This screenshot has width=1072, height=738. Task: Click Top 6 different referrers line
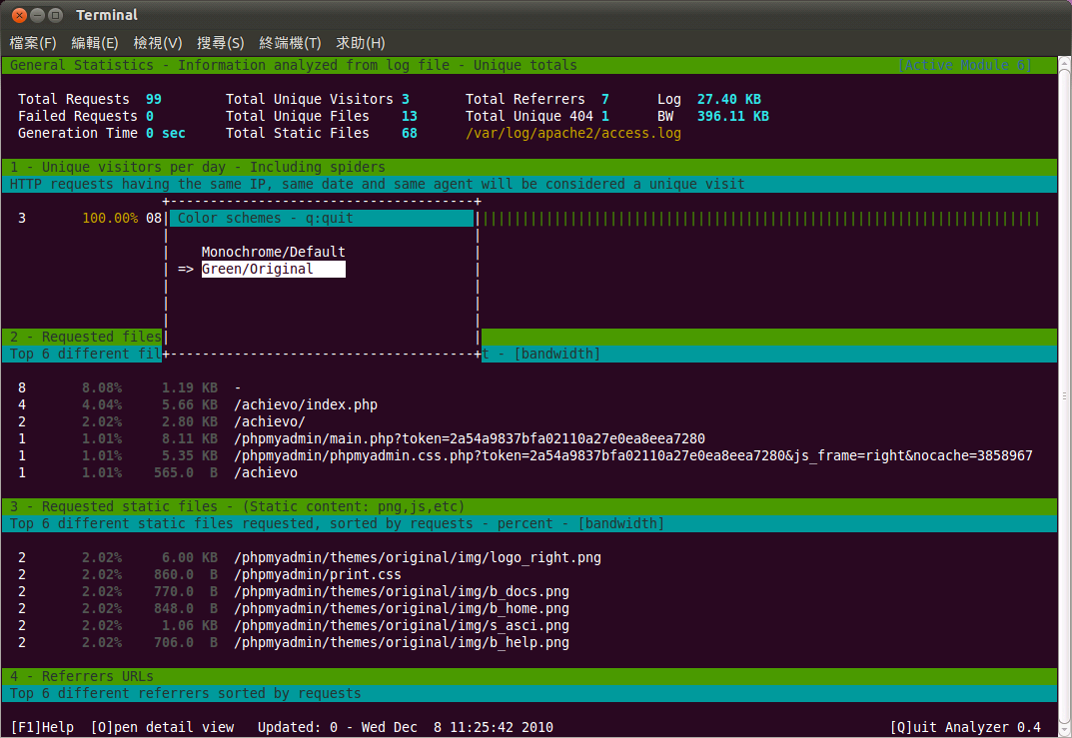(530, 694)
